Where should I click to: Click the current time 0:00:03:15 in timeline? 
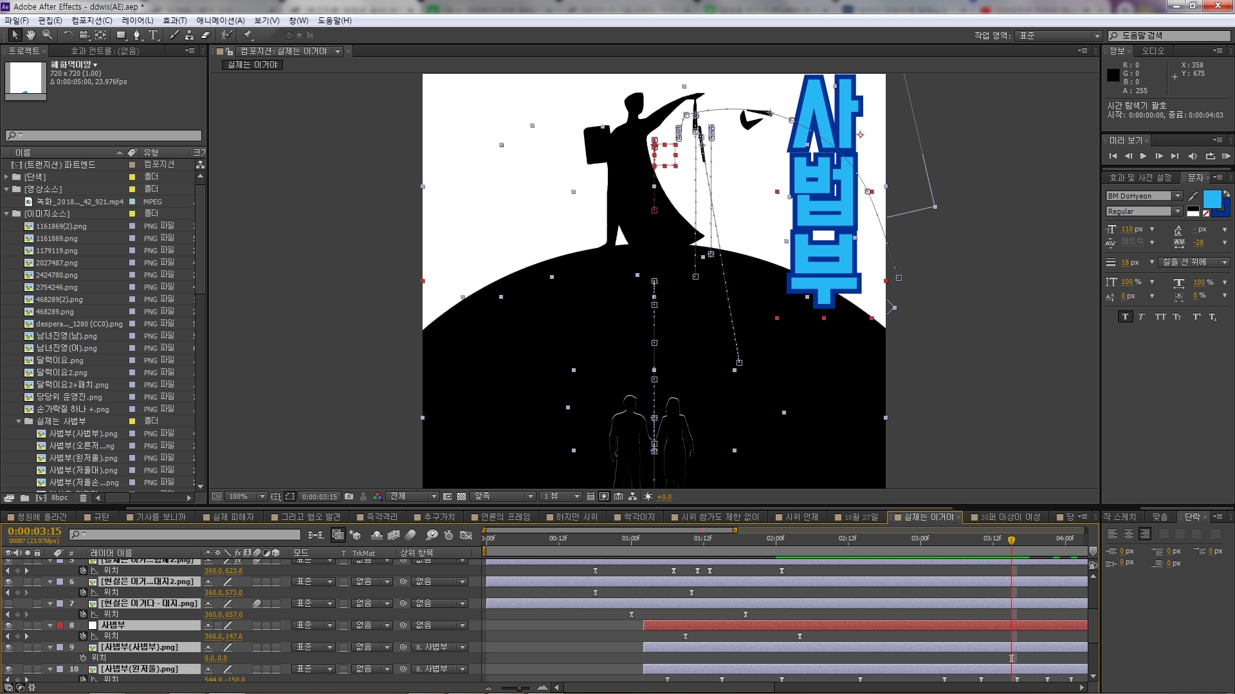pos(35,531)
